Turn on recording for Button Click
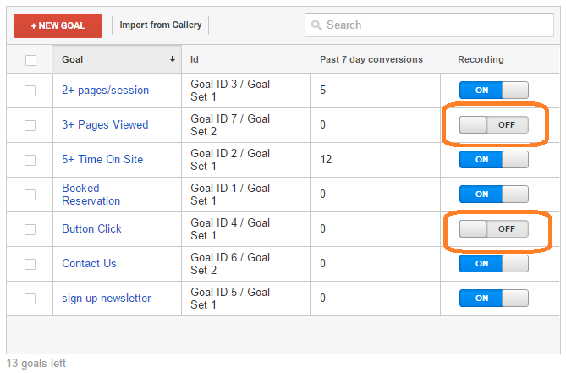The width and height of the screenshot is (566, 373). (494, 228)
